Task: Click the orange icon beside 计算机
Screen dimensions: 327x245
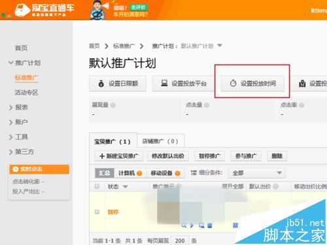Action: click(139, 173)
